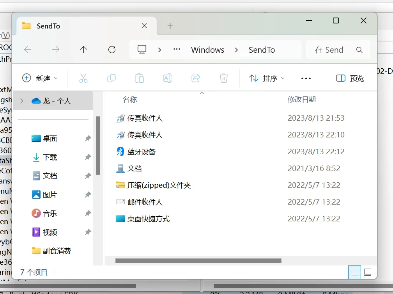Click the search magnifier icon

359,50
